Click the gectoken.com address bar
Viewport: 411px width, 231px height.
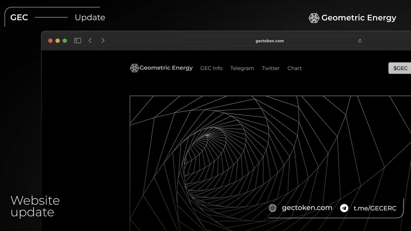click(x=271, y=41)
